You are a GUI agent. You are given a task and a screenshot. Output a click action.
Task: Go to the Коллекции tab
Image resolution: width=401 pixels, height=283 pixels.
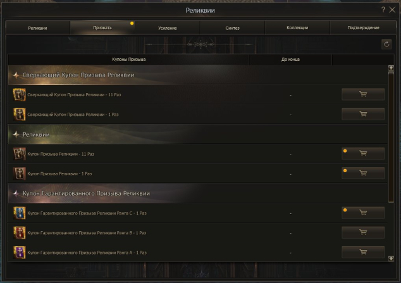pyautogui.click(x=297, y=28)
